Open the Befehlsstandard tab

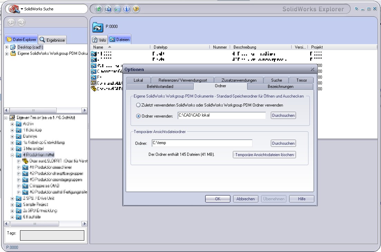click(160, 87)
